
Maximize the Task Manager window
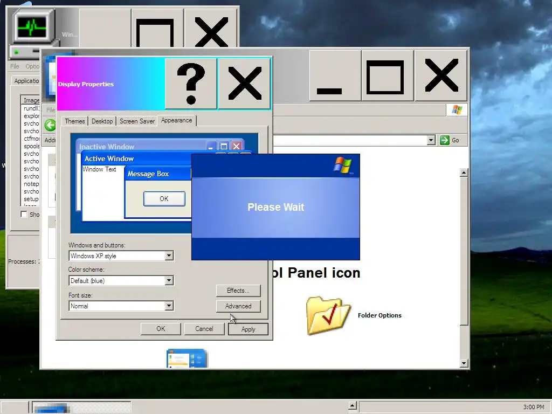(157, 28)
